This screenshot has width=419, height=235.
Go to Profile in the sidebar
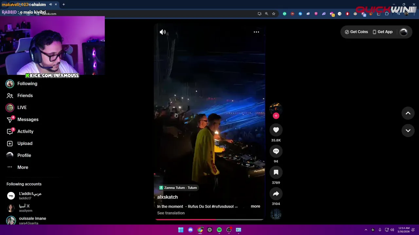(x=19, y=155)
